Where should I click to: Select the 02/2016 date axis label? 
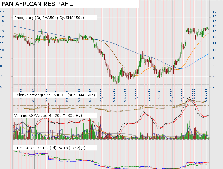pos(182,95)
